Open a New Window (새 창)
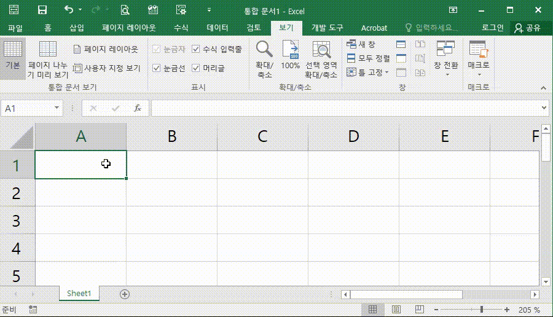 point(361,44)
